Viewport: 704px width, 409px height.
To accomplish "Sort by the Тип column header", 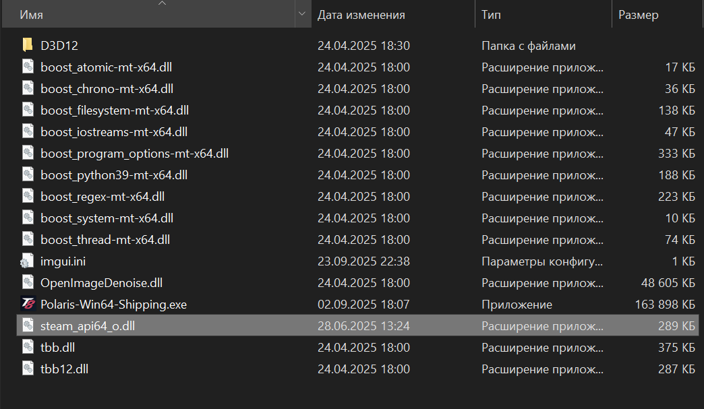I will click(491, 15).
